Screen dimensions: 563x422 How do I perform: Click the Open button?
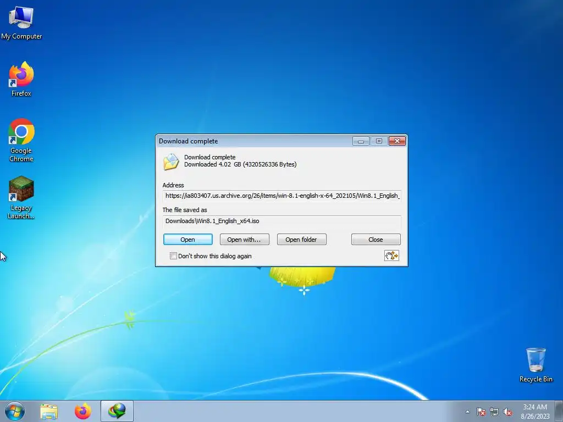[x=188, y=240]
